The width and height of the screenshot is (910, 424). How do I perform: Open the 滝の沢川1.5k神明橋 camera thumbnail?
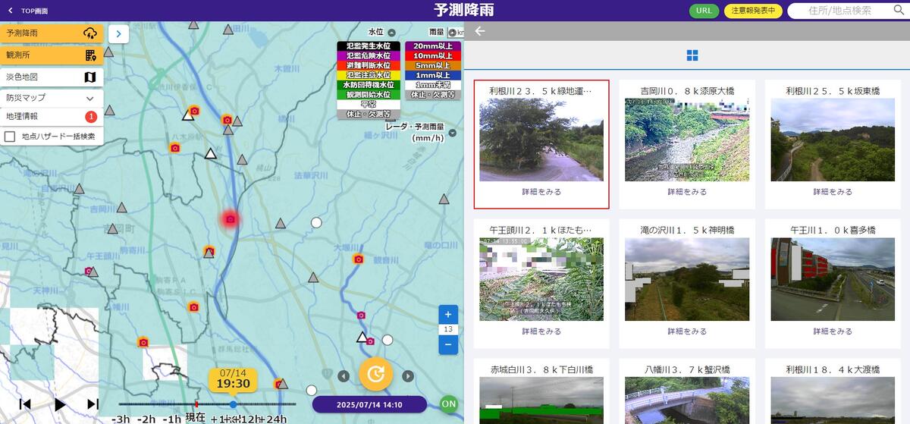point(687,279)
